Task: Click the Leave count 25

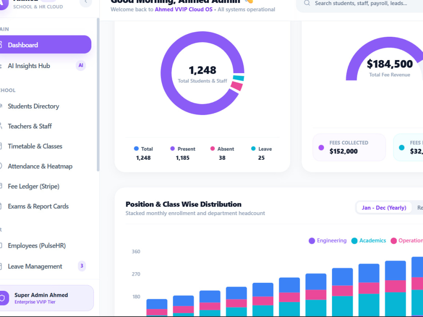Action: coord(261,158)
